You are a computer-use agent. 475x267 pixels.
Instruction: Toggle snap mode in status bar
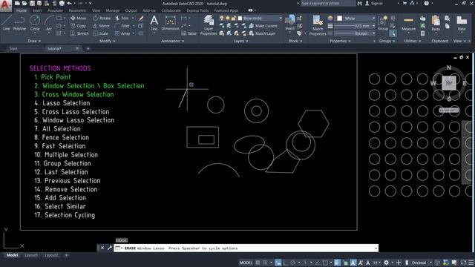coord(265,263)
